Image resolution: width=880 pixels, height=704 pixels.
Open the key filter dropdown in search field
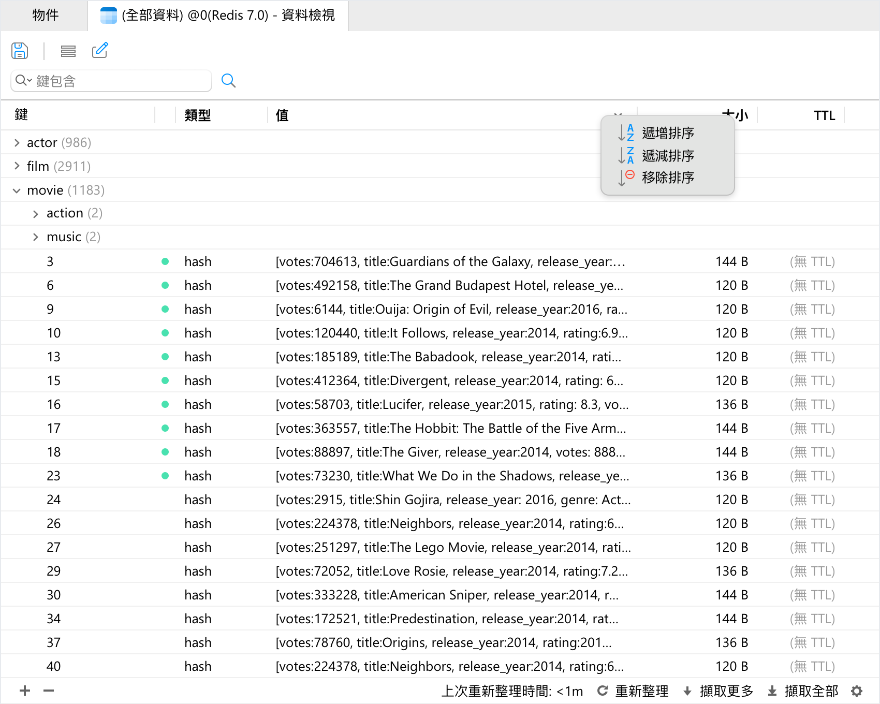[24, 81]
